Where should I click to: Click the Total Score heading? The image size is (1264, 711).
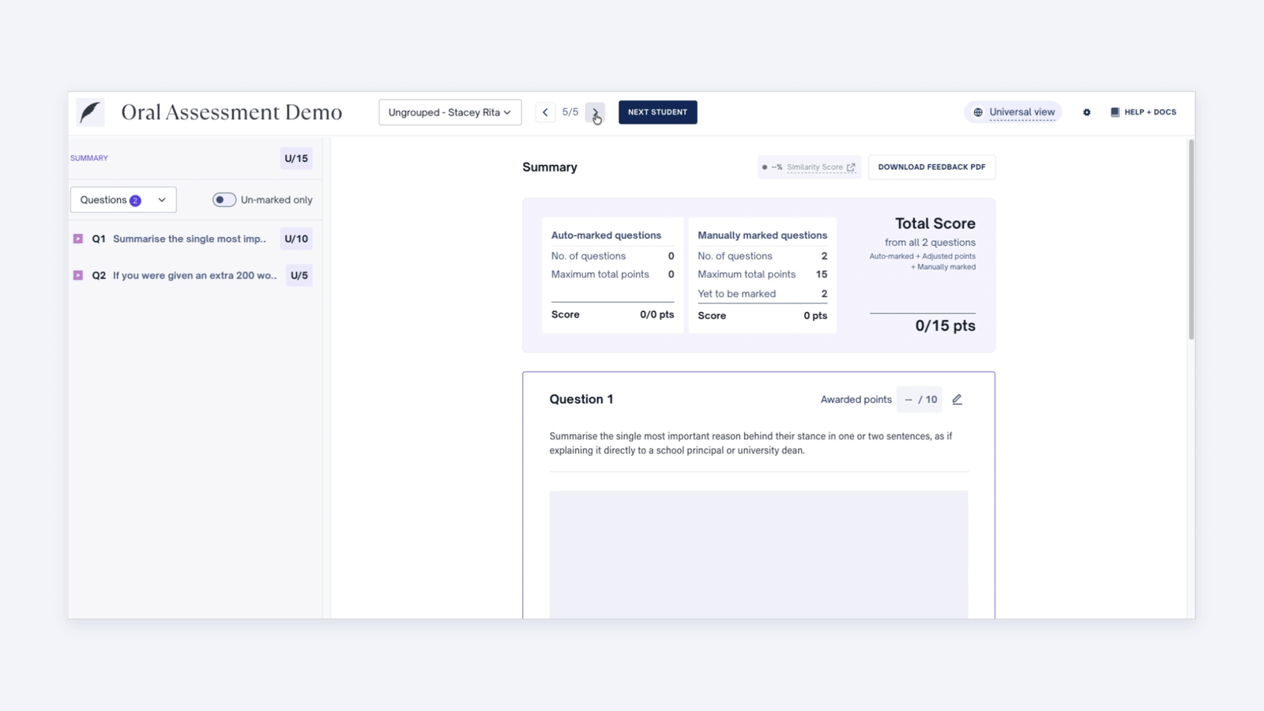click(935, 224)
